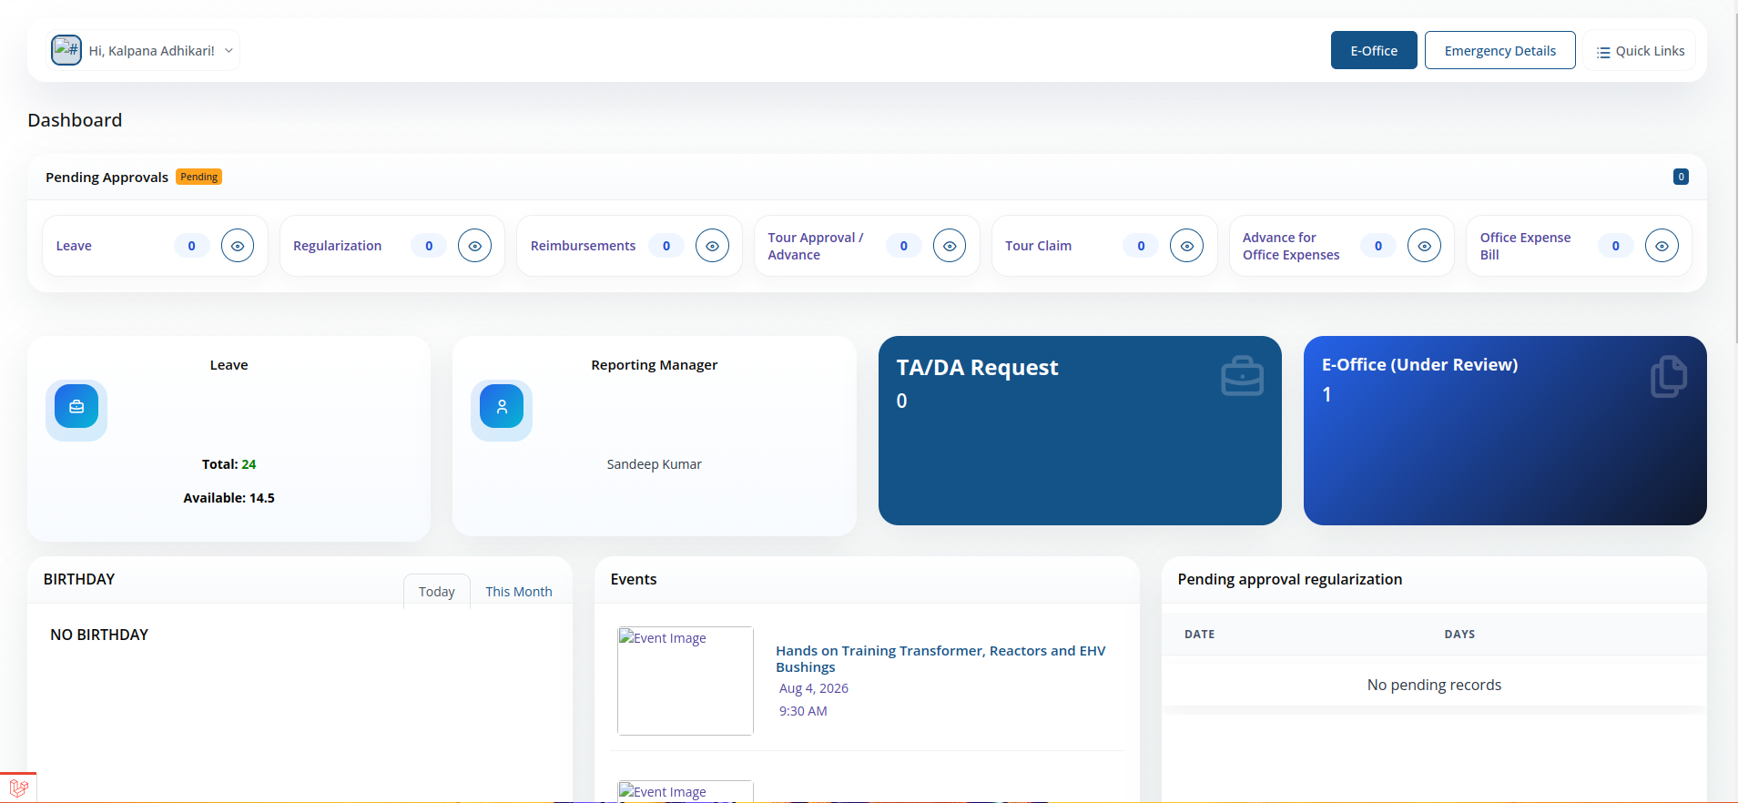The height and width of the screenshot is (803, 1738).
Task: View pending Tour Claim eye icon
Action: pos(1186,246)
